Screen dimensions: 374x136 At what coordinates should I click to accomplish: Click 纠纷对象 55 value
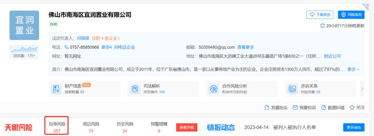point(318,92)
